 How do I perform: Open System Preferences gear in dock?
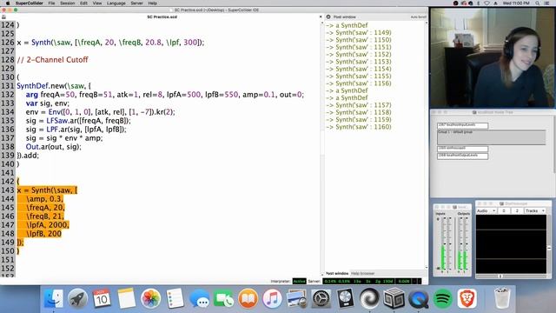pyautogui.click(x=321, y=298)
